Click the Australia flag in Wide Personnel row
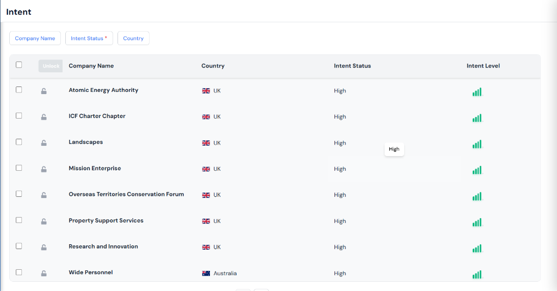Image resolution: width=557 pixels, height=291 pixels. click(x=206, y=273)
